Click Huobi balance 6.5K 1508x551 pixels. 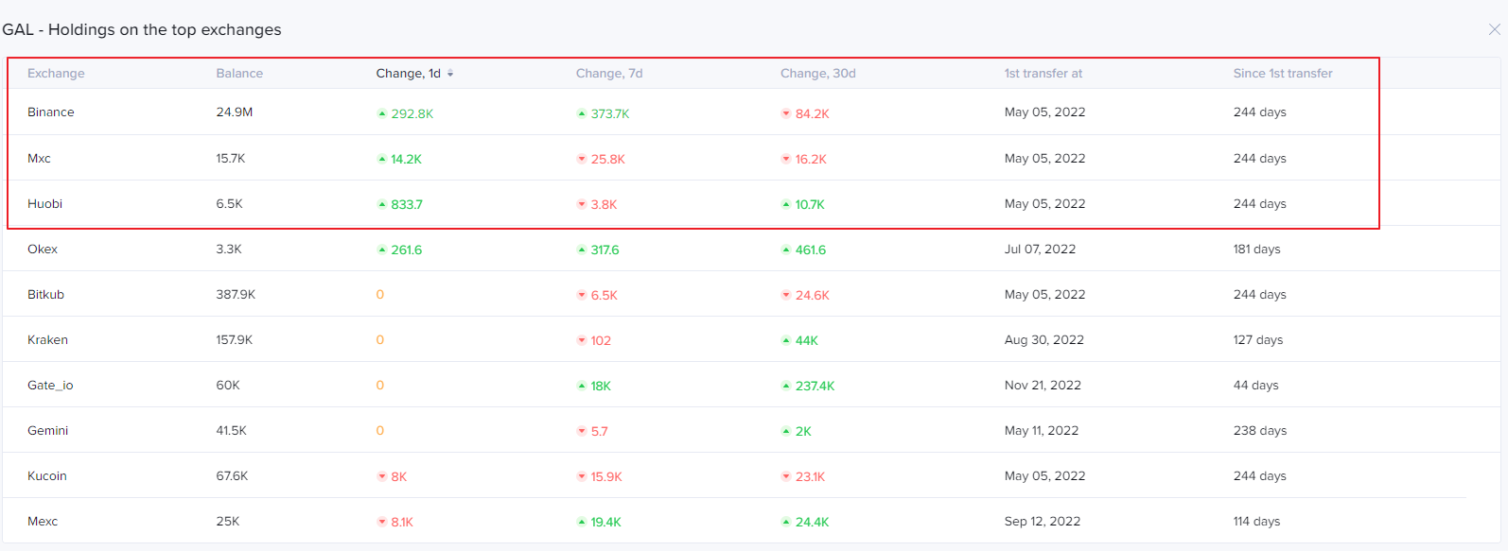click(x=229, y=203)
